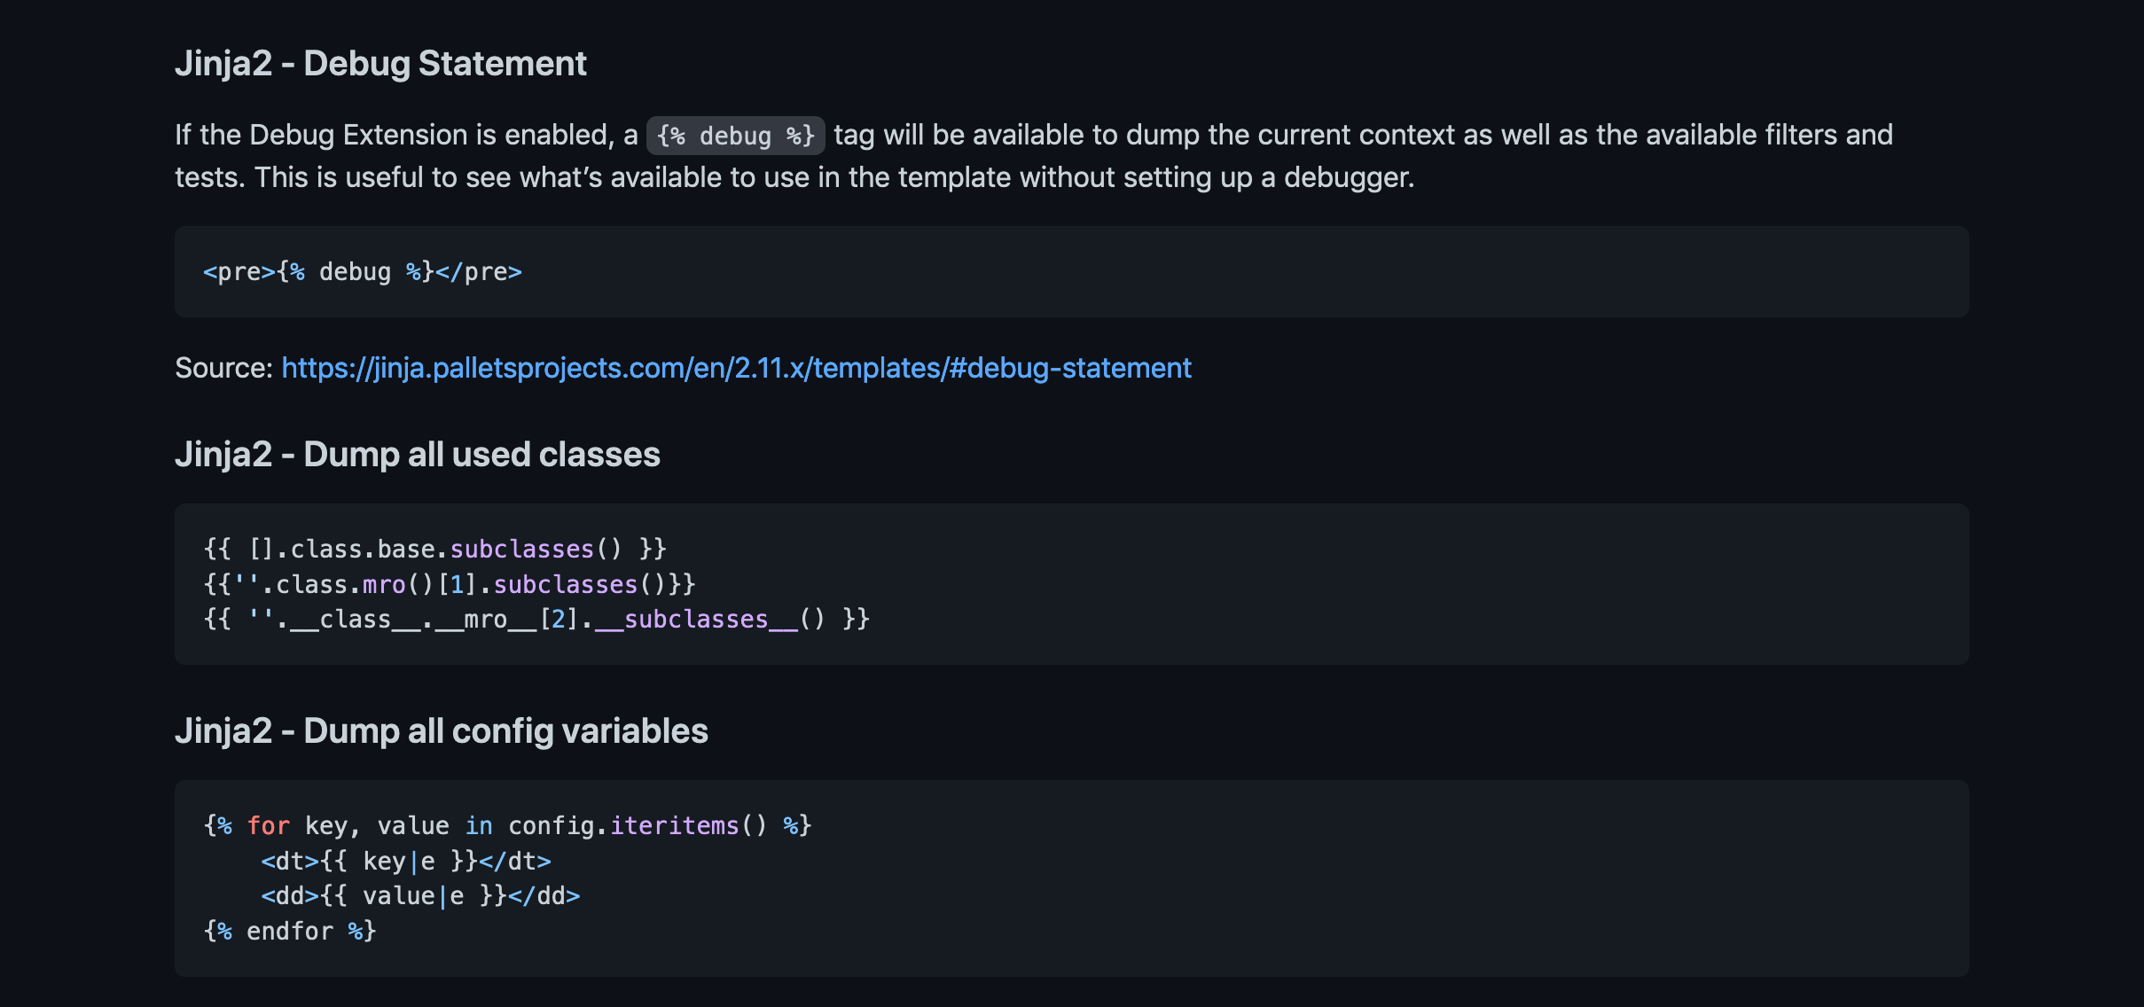Click the 'Jinja2 - Dump all used classes' heading
The height and width of the screenshot is (1007, 2144).
[x=418, y=455]
